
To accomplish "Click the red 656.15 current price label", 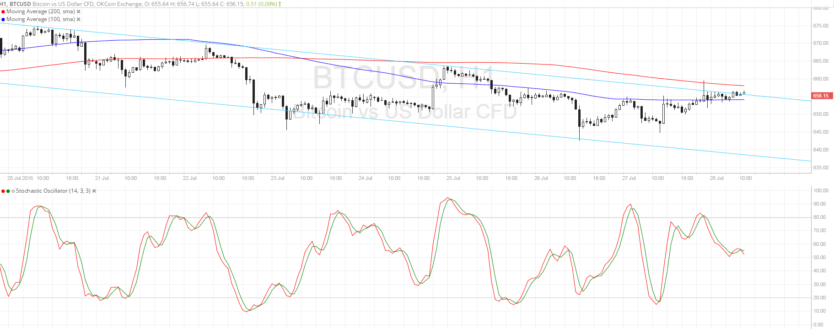I will click(x=821, y=96).
